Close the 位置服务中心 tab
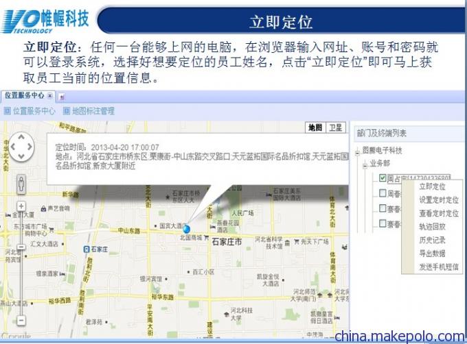467x344 pixels. 49,96
